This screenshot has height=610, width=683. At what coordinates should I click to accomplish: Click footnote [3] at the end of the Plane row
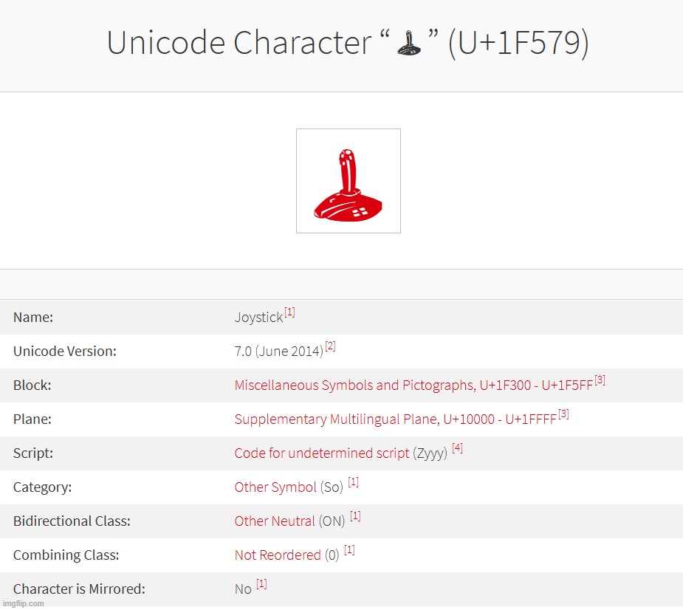tap(563, 414)
